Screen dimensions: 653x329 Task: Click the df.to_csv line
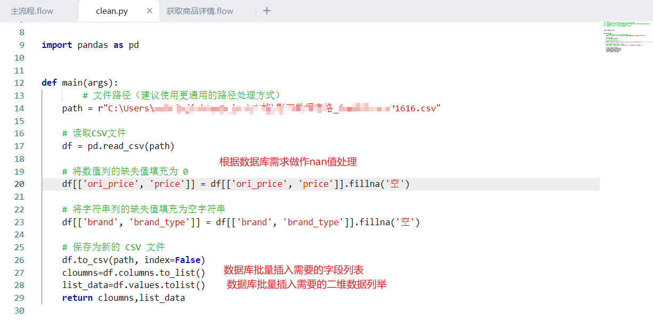pos(133,260)
